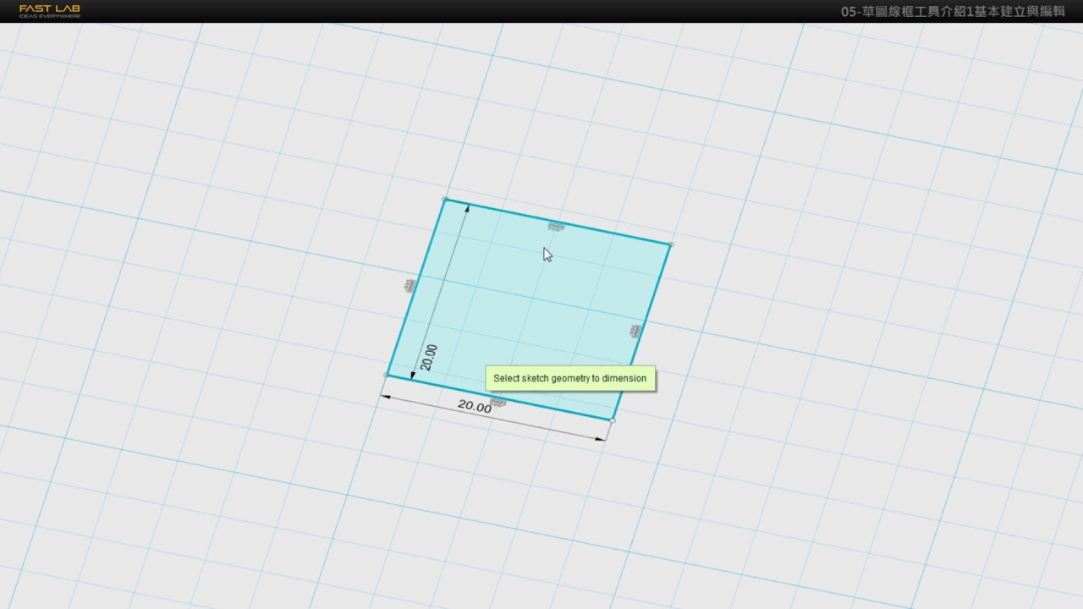Viewport: 1083px width, 609px height.
Task: Select the top-right corner point of the rectangle
Action: point(671,244)
